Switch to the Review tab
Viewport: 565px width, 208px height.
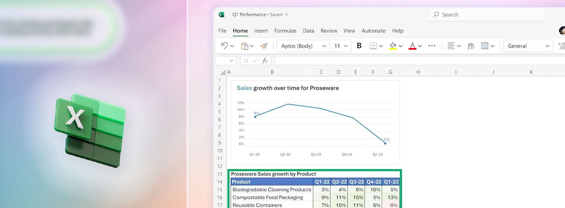coord(329,31)
